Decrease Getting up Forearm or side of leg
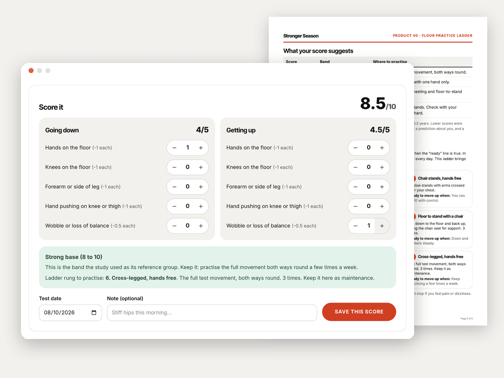This screenshot has height=378, width=504. (355, 186)
